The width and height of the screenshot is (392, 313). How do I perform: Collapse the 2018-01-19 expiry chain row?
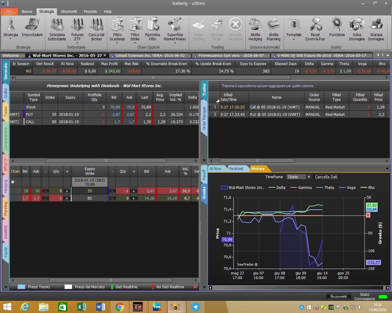tap(13, 182)
